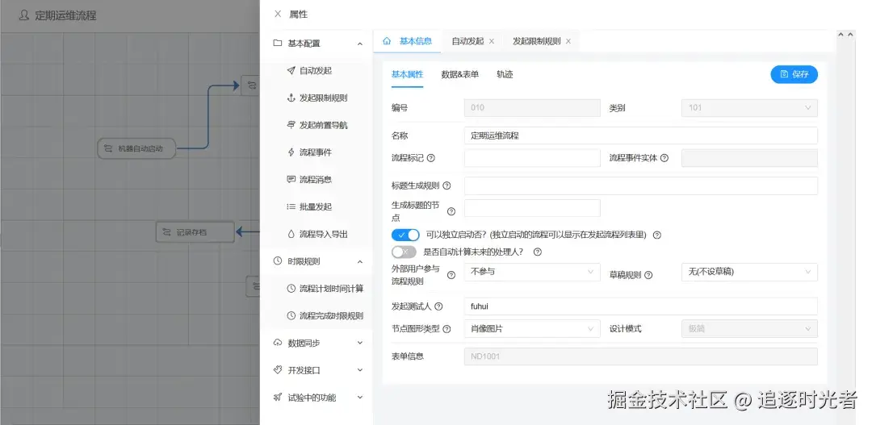This screenshot has height=425, width=872.
Task: Click help icon next to 节点图形类型
Action: pyautogui.click(x=446, y=329)
